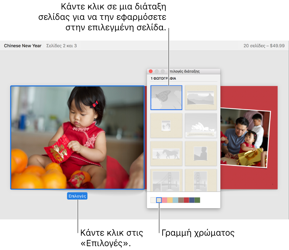Select the light blue background swatch
The height and width of the screenshot is (250, 289).
point(175,200)
